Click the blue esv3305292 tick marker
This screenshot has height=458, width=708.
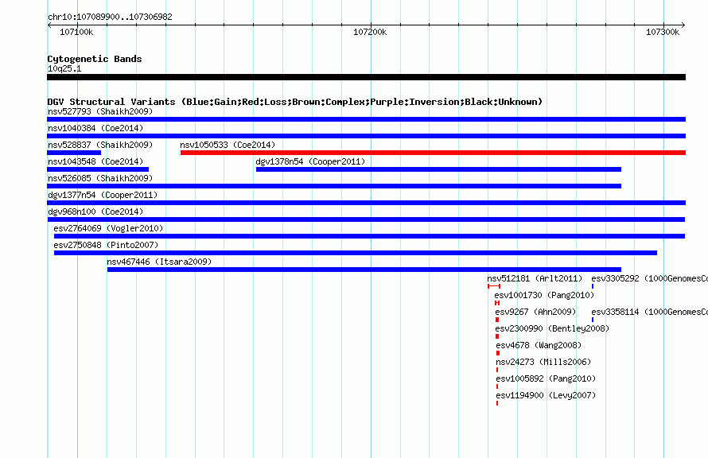click(x=593, y=286)
